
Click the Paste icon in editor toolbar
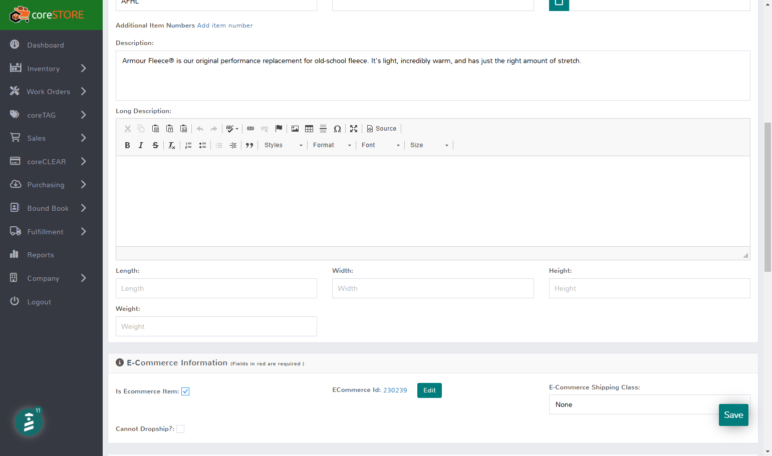pos(156,129)
